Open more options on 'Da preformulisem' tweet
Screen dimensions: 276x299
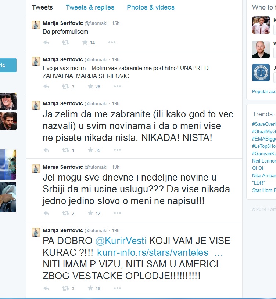[x=112, y=42]
